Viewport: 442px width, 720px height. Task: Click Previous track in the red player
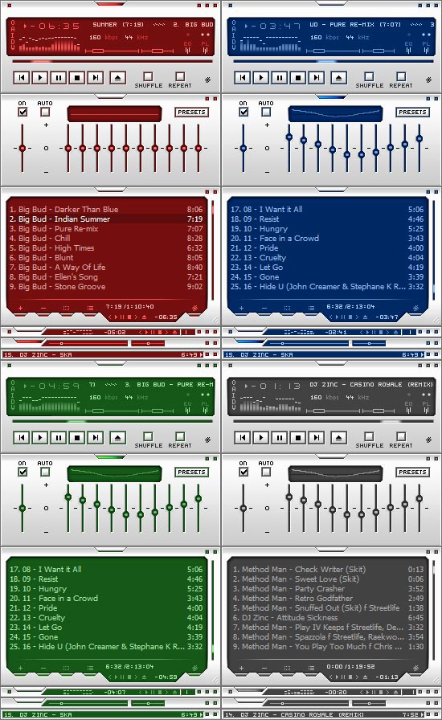click(22, 78)
